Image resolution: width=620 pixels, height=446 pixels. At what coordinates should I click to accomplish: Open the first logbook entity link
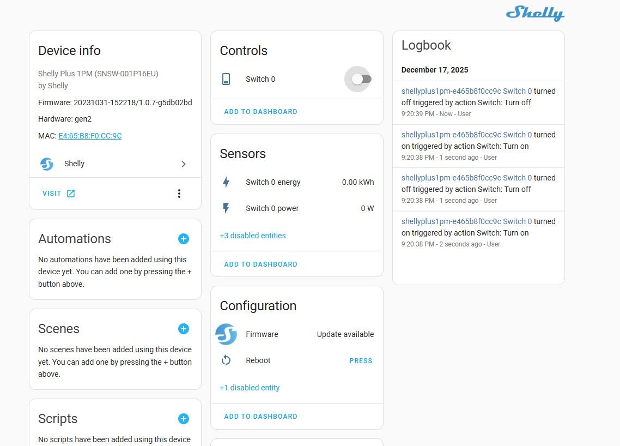pyautogui.click(x=466, y=91)
